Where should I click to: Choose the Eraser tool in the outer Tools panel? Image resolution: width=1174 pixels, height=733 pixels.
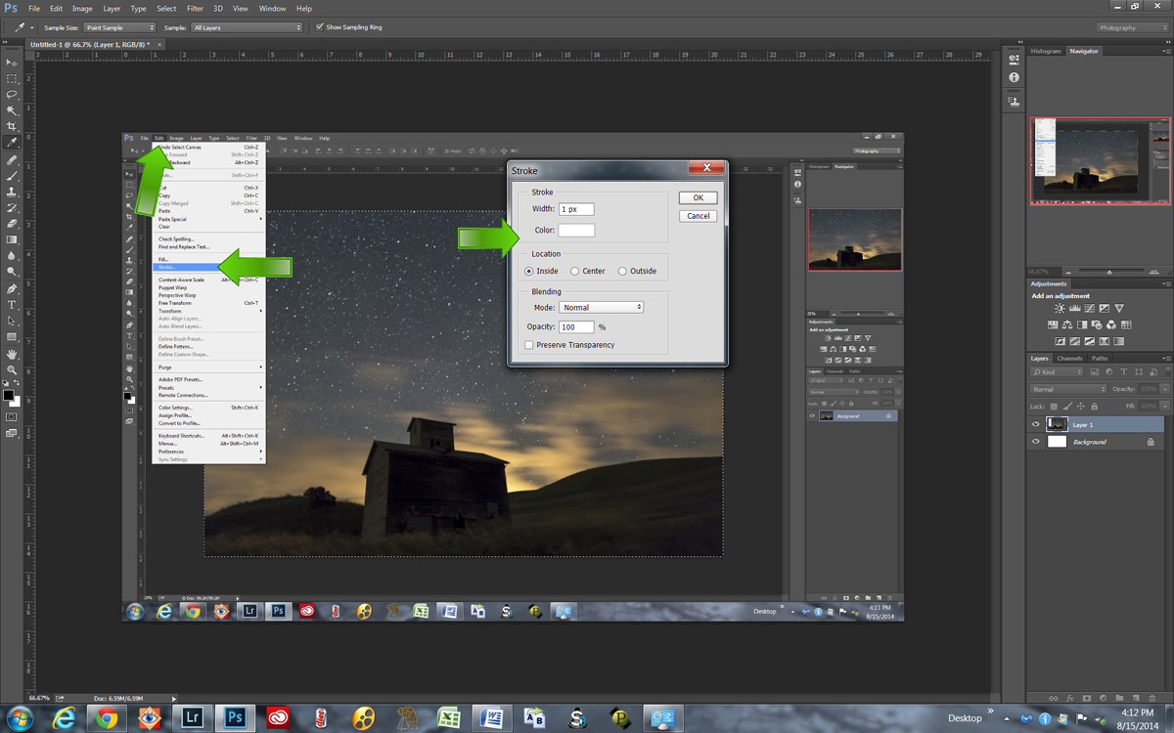(13, 224)
